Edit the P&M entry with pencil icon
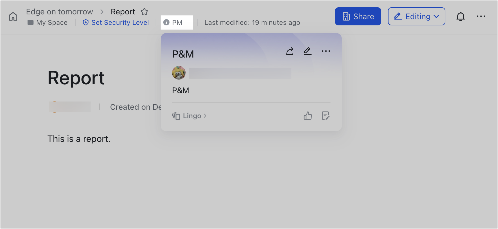Viewport: 498px width, 229px height. pos(308,51)
